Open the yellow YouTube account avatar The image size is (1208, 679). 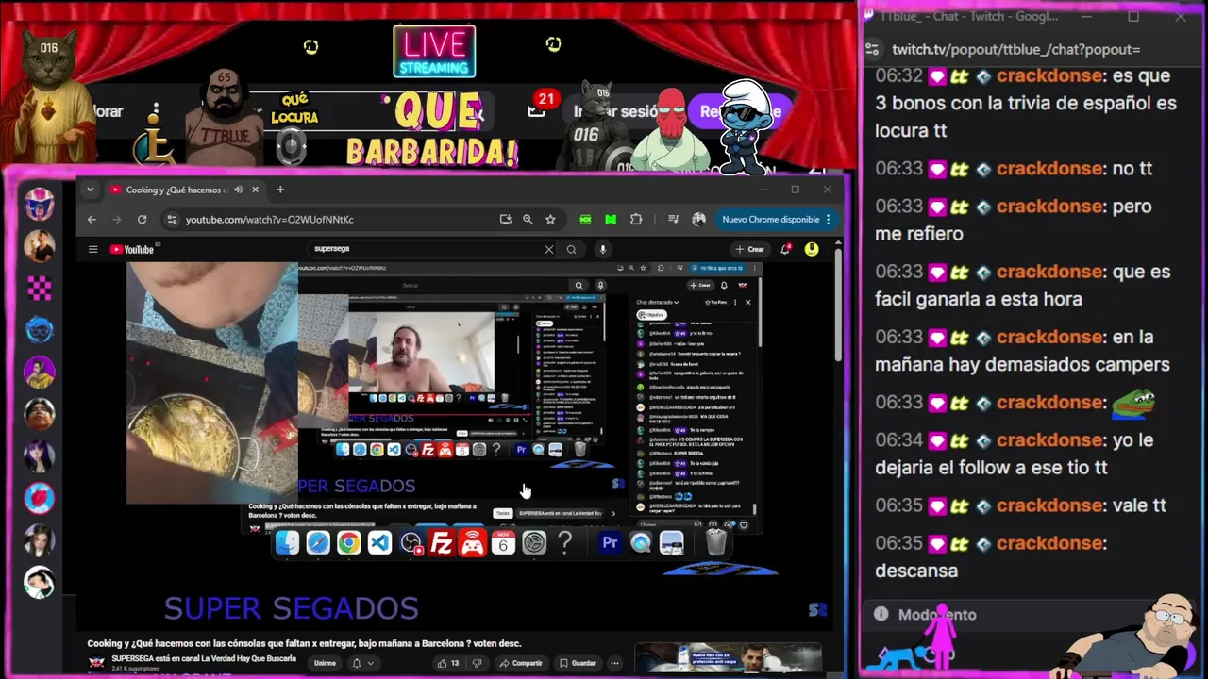[812, 249]
